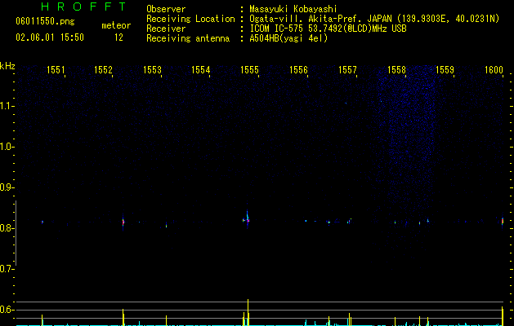The image size is (514, 326).
Task: Click time marker 1557
Action: pyautogui.click(x=347, y=69)
